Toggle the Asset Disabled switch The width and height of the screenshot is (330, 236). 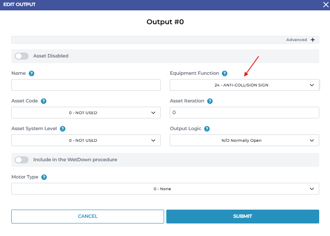22,56
